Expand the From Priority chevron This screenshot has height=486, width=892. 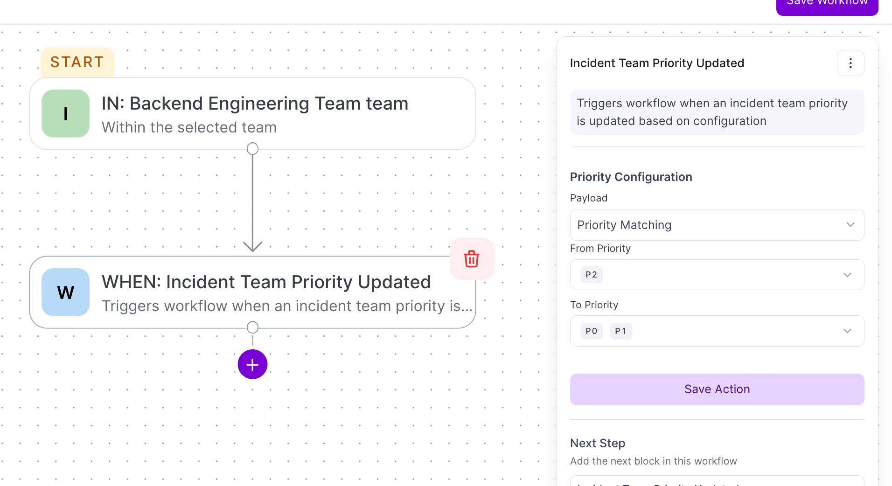847,275
